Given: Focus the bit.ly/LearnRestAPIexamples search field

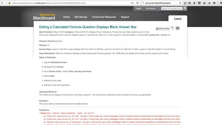Looking at the screenshot, I should click(161, 3).
